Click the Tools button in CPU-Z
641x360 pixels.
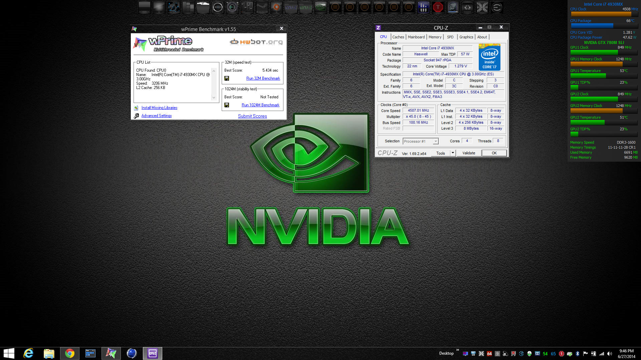pos(440,153)
